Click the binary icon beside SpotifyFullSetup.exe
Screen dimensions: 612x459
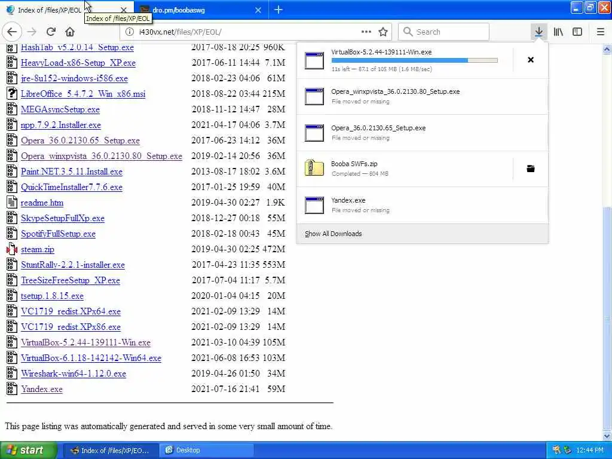12,234
